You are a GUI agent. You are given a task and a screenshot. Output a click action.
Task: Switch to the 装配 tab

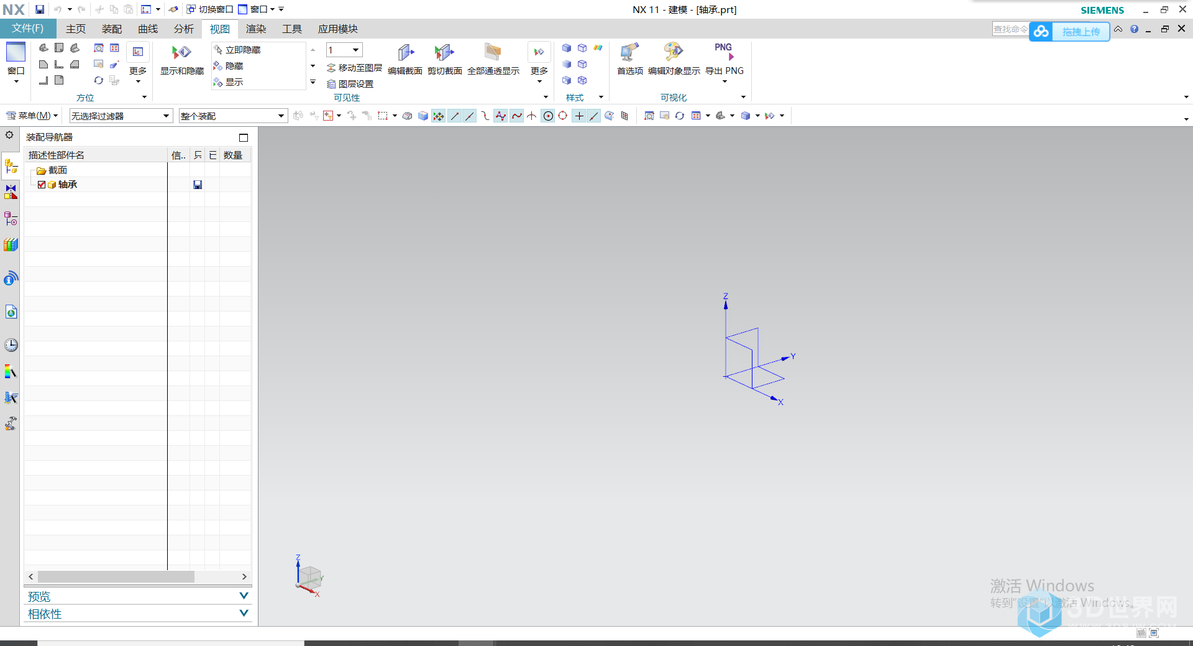click(112, 29)
